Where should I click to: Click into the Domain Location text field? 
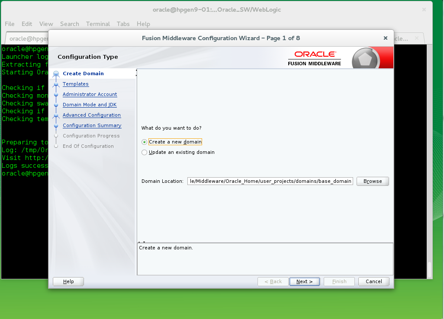click(x=270, y=181)
